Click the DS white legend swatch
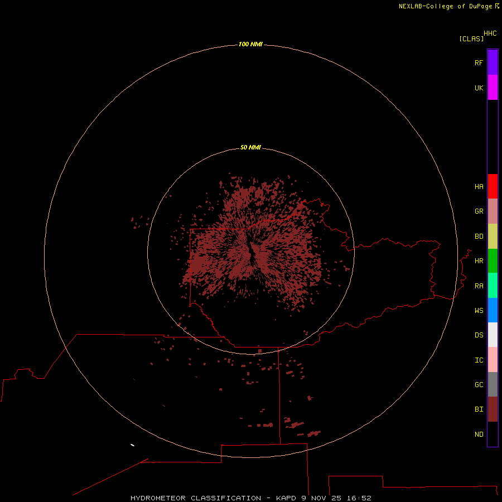Image resolution: width=502 pixels, height=502 pixels. [x=493, y=335]
